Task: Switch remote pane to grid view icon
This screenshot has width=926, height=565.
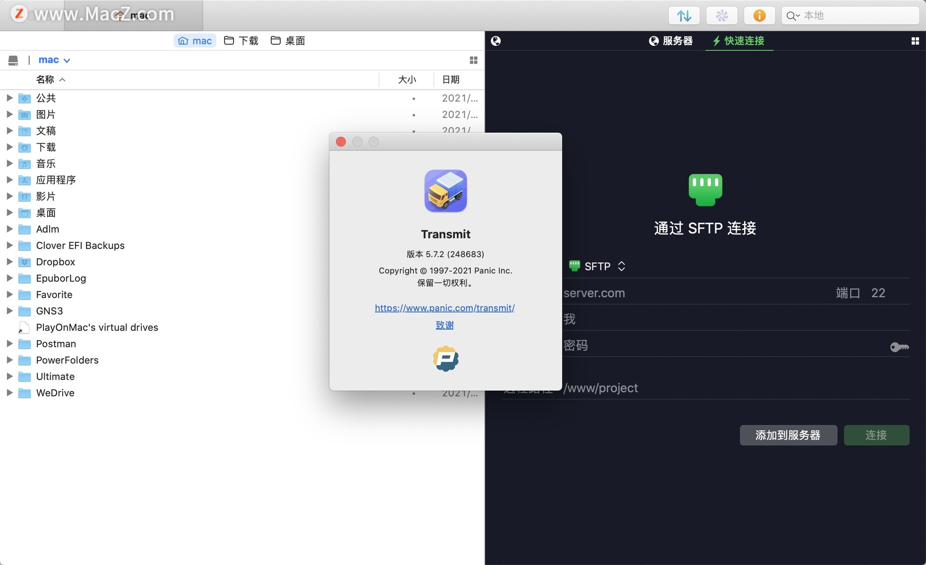Action: [x=915, y=41]
